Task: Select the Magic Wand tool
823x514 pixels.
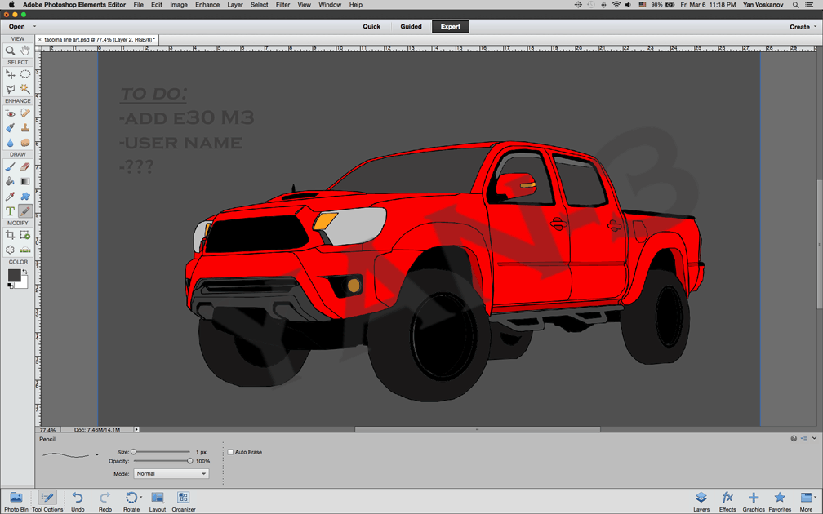Action: coord(24,89)
